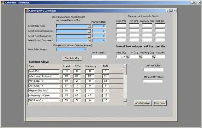Click the Common Alloys scrollbar thumb
Image resolution: width=202 pixels, height=128 pixels.
click(x=125, y=71)
